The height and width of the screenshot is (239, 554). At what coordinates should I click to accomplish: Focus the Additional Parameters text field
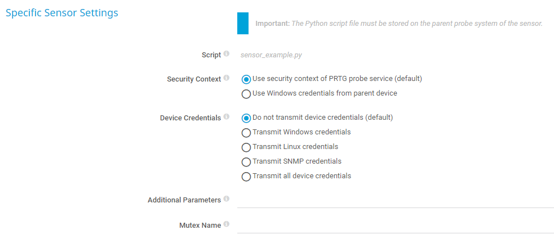click(395, 200)
